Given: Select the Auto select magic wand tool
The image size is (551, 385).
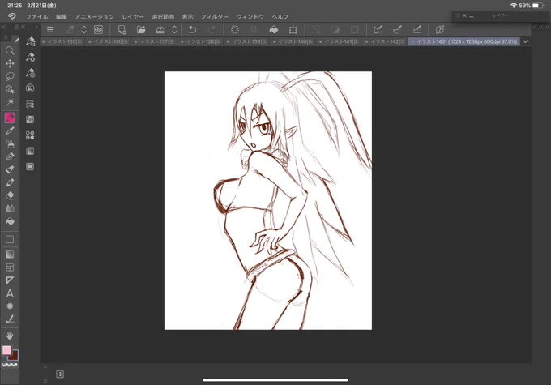Looking at the screenshot, I should 10,102.
